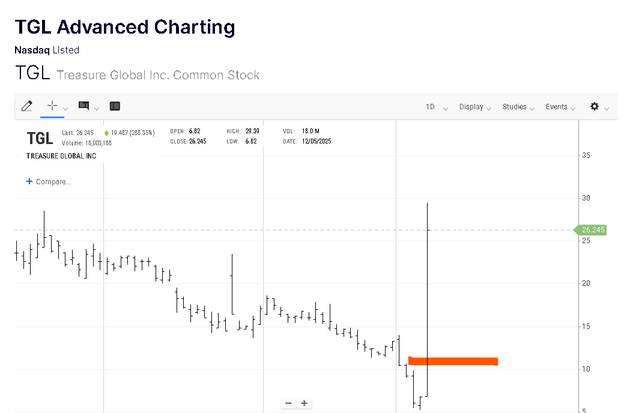Open the data table view icon
The width and height of the screenshot is (627, 413).
(115, 106)
